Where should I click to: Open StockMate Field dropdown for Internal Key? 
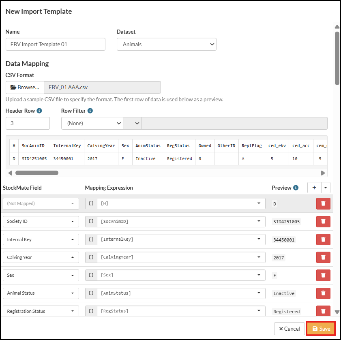(41, 239)
